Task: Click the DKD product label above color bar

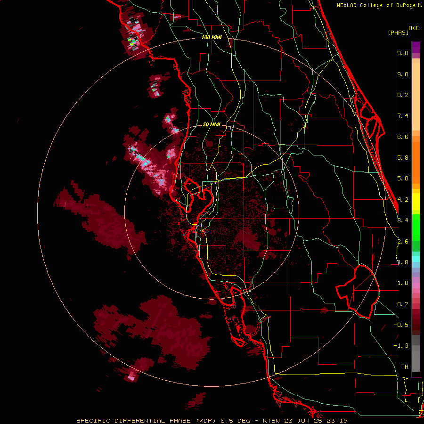Action: tap(414, 28)
